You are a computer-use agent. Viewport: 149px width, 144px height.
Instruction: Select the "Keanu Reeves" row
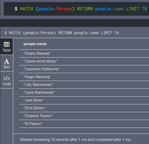point(84,53)
